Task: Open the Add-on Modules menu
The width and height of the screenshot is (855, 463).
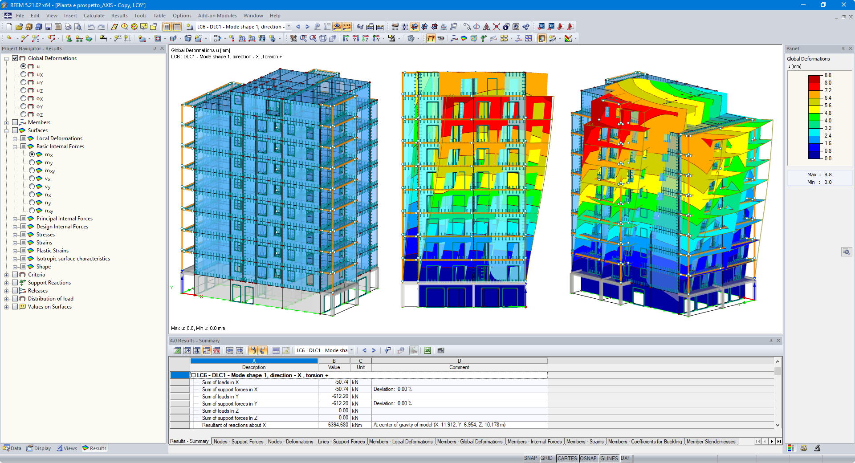Action: [x=217, y=16]
